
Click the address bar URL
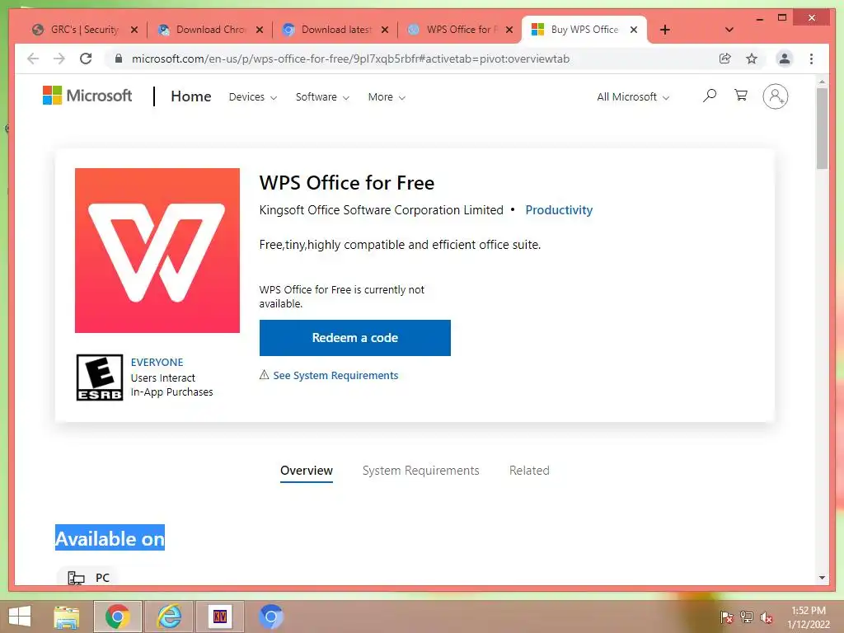[x=350, y=59]
